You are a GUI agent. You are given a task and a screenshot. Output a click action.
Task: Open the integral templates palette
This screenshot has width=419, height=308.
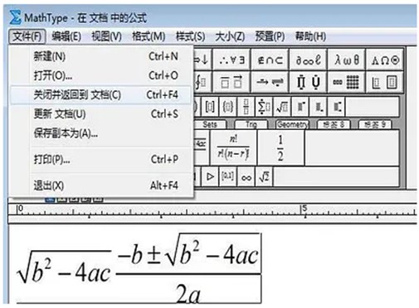(x=202, y=82)
